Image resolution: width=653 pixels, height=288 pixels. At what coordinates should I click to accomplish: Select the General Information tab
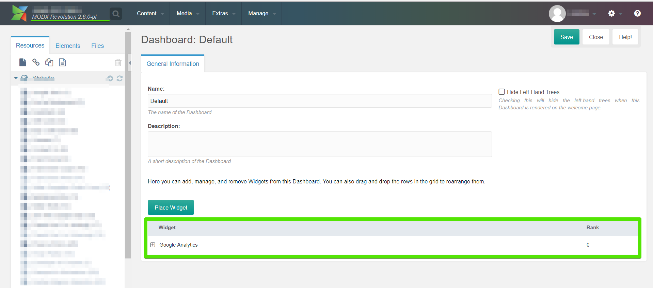[173, 64]
